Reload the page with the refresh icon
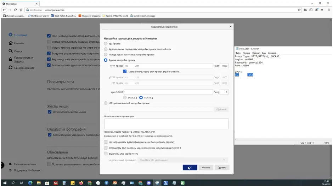333x187 pixels. point(16,10)
